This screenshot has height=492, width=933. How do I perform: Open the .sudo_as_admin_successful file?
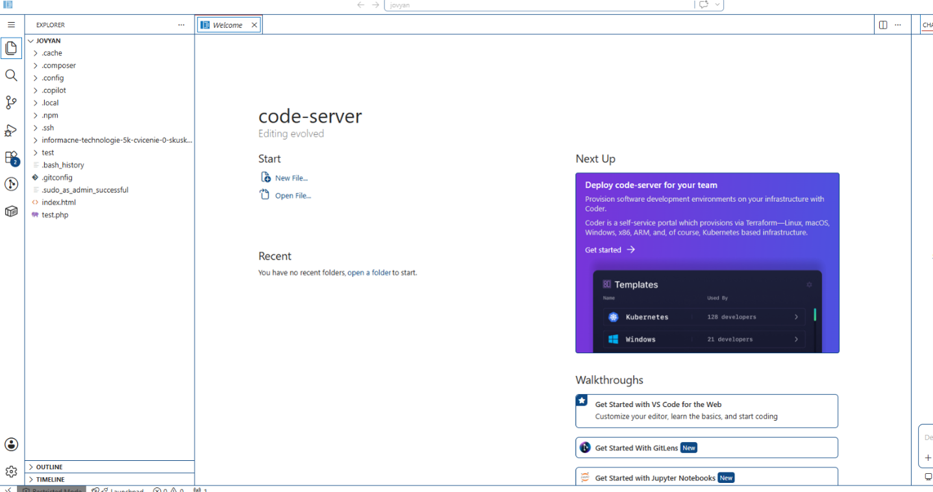109,190
